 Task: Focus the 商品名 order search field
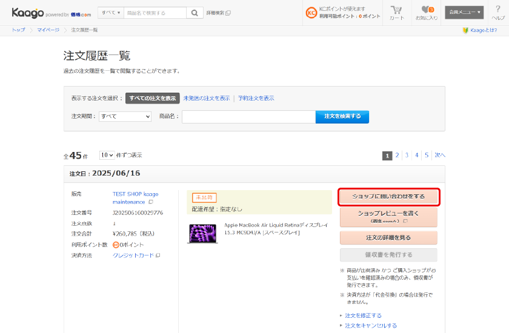(x=248, y=117)
